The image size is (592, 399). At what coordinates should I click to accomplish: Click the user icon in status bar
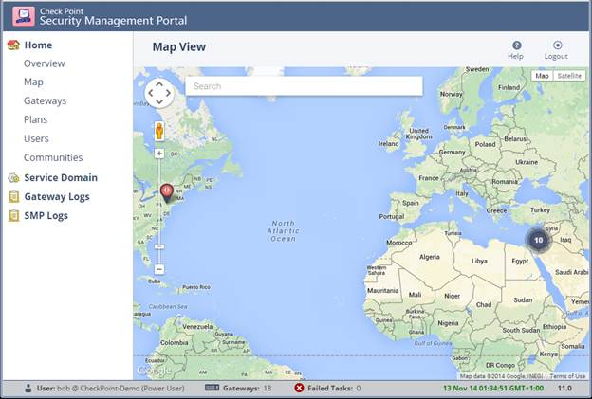28,388
